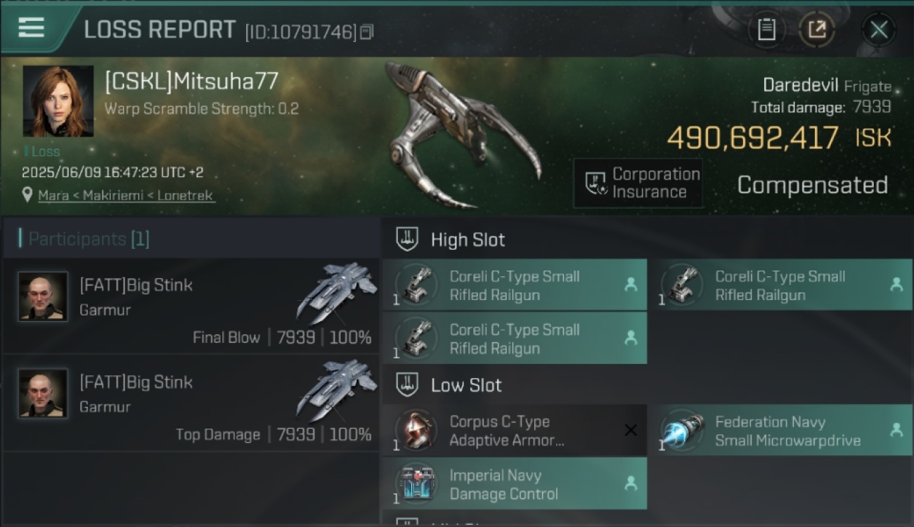This screenshot has width=914, height=527.
Task: Select the Daredevil ship image
Action: 463,134
